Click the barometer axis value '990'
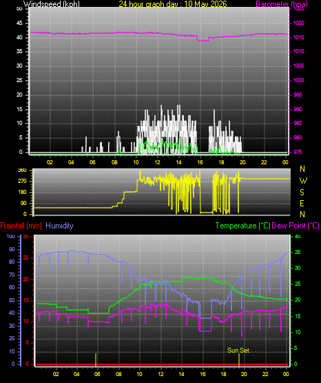The image size is (321, 383). pos(298,109)
